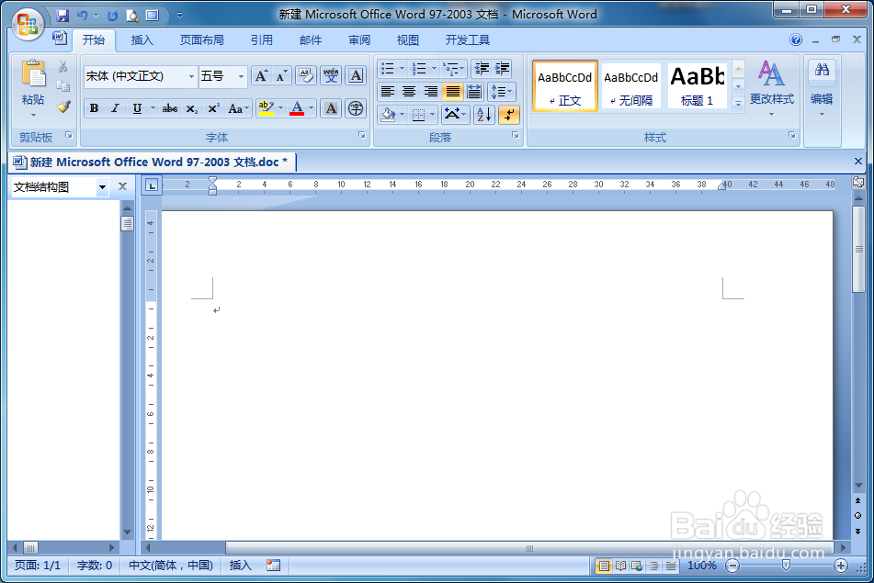
Task: Apply the 无间隔 style
Action: [631, 86]
